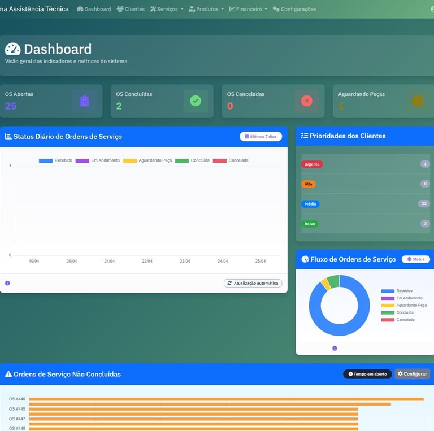
Task: Toggle Cancelada in Fluxo donut legend
Action: pos(398,320)
